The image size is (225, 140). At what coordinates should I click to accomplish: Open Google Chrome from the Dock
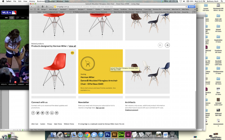87,134
